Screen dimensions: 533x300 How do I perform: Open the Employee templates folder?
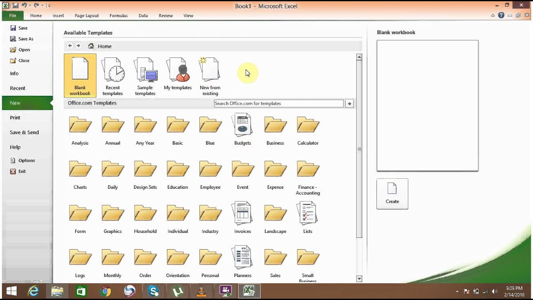click(x=210, y=174)
